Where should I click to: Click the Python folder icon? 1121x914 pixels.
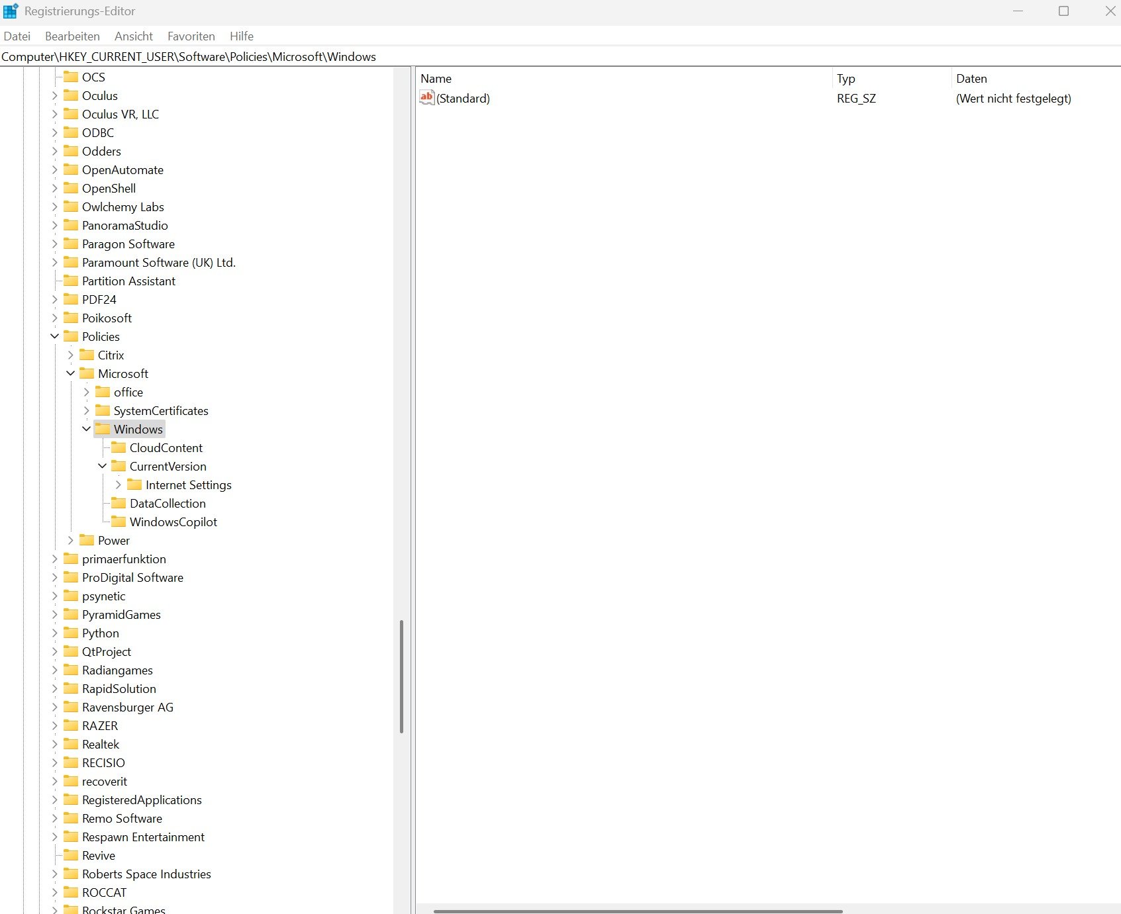pos(71,633)
